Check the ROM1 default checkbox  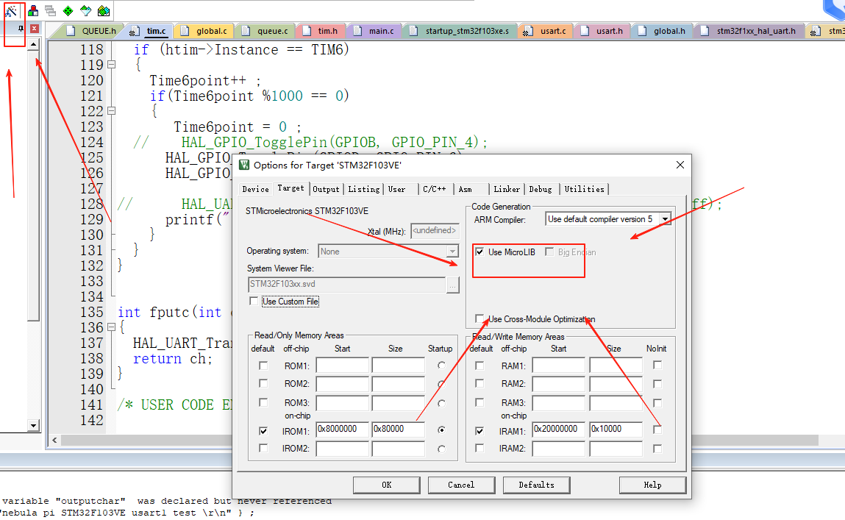263,366
